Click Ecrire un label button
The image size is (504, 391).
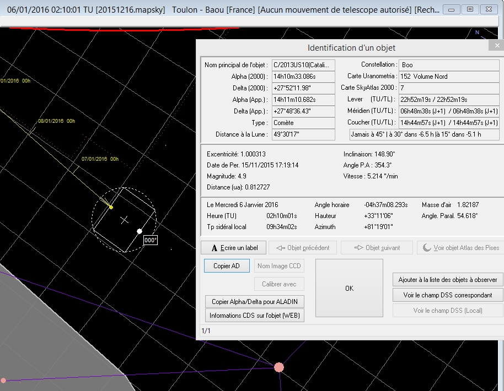coord(233,247)
